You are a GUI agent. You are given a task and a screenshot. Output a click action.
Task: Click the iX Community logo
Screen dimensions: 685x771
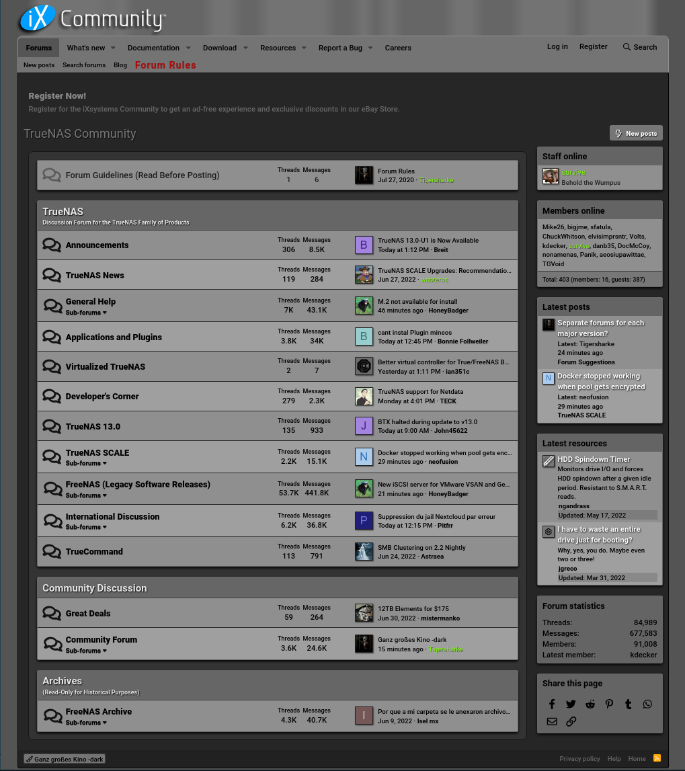pyautogui.click(x=92, y=18)
